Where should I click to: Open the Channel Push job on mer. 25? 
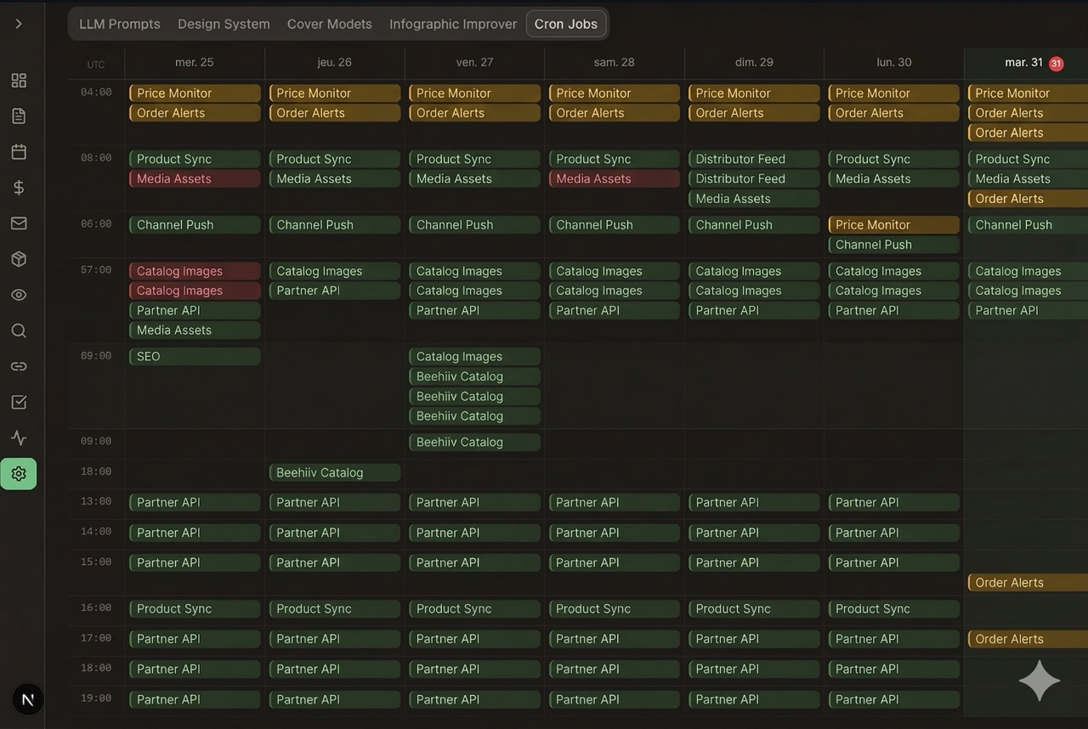tap(195, 225)
